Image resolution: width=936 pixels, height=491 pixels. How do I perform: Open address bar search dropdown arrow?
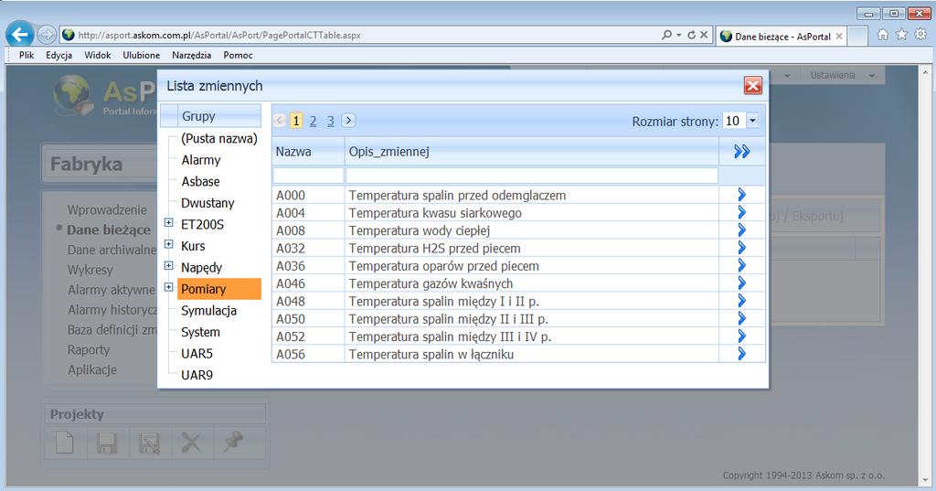[679, 36]
